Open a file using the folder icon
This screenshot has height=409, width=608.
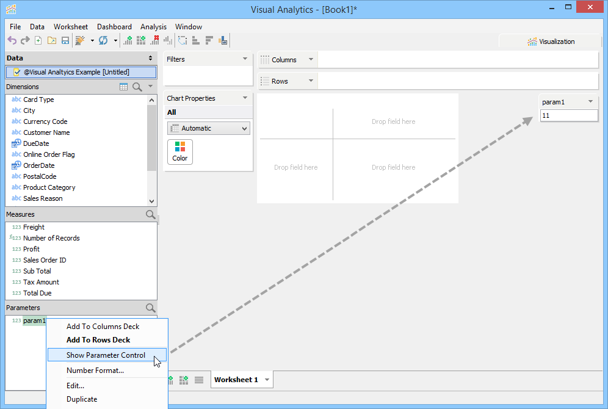point(51,40)
